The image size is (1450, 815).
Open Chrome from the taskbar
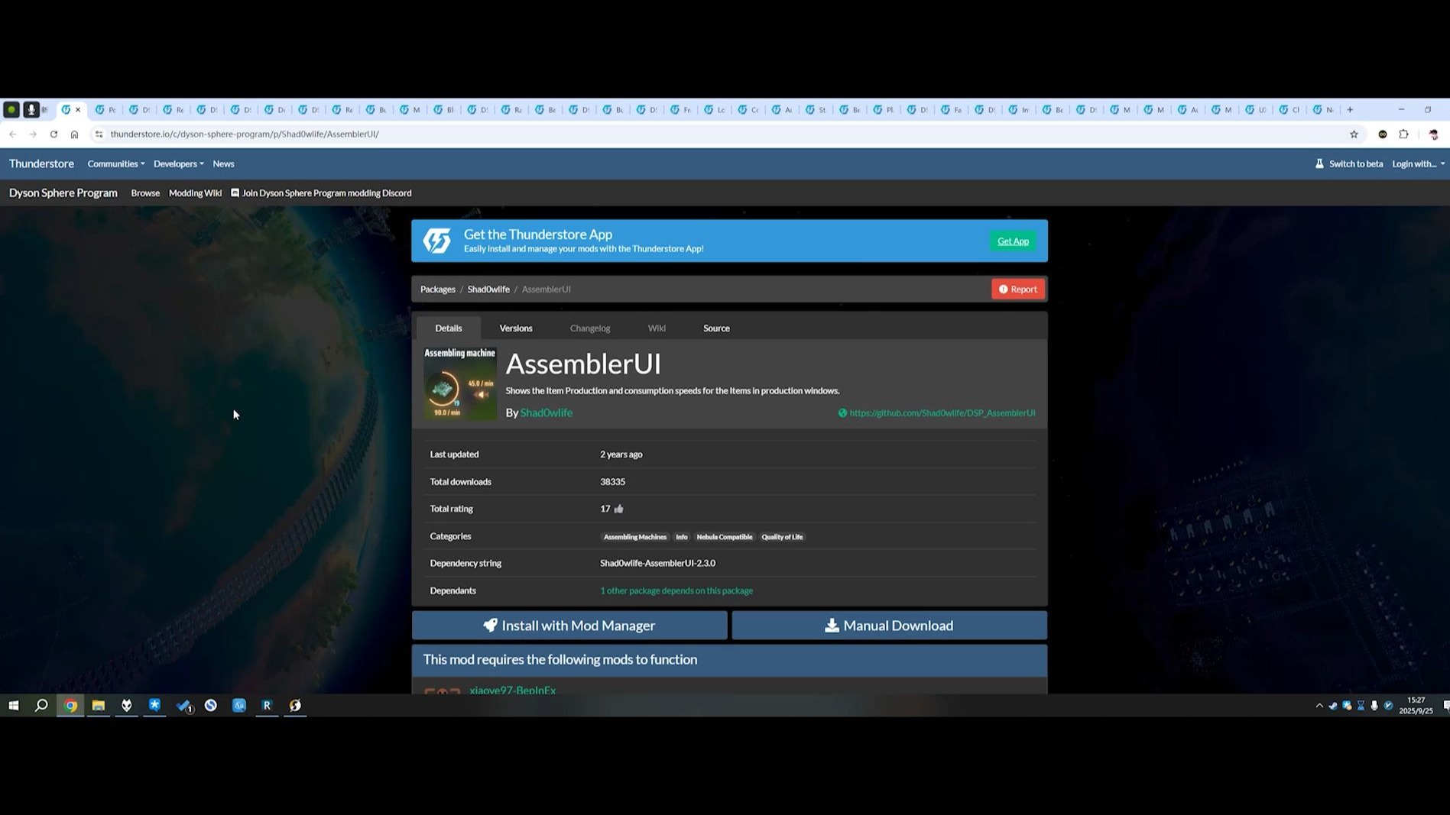click(x=70, y=706)
